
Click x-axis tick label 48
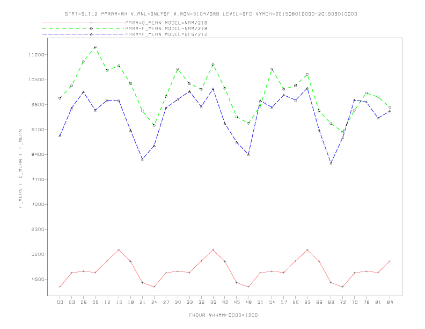pyautogui.click(x=248, y=302)
